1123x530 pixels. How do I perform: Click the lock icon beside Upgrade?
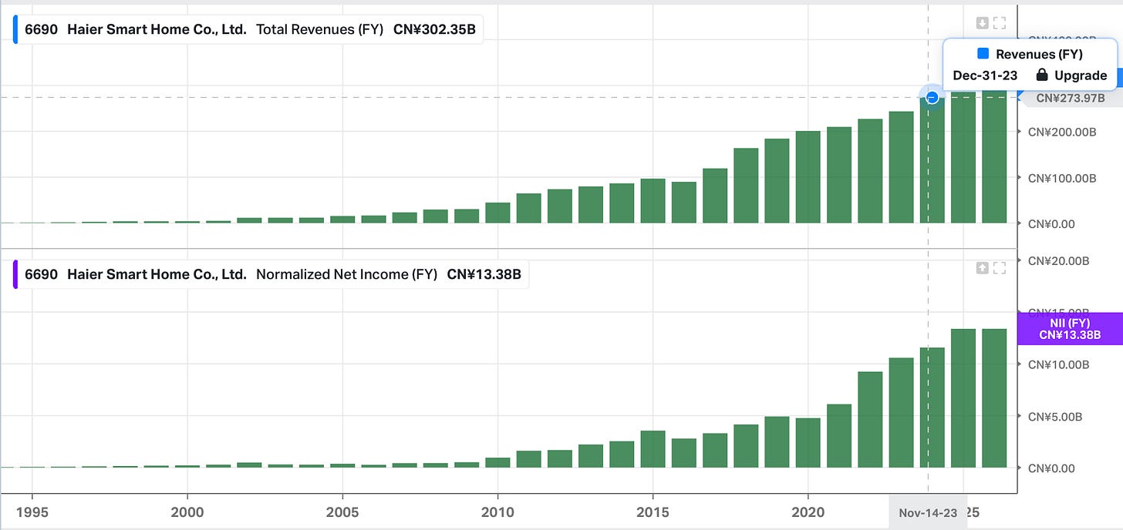(1042, 75)
